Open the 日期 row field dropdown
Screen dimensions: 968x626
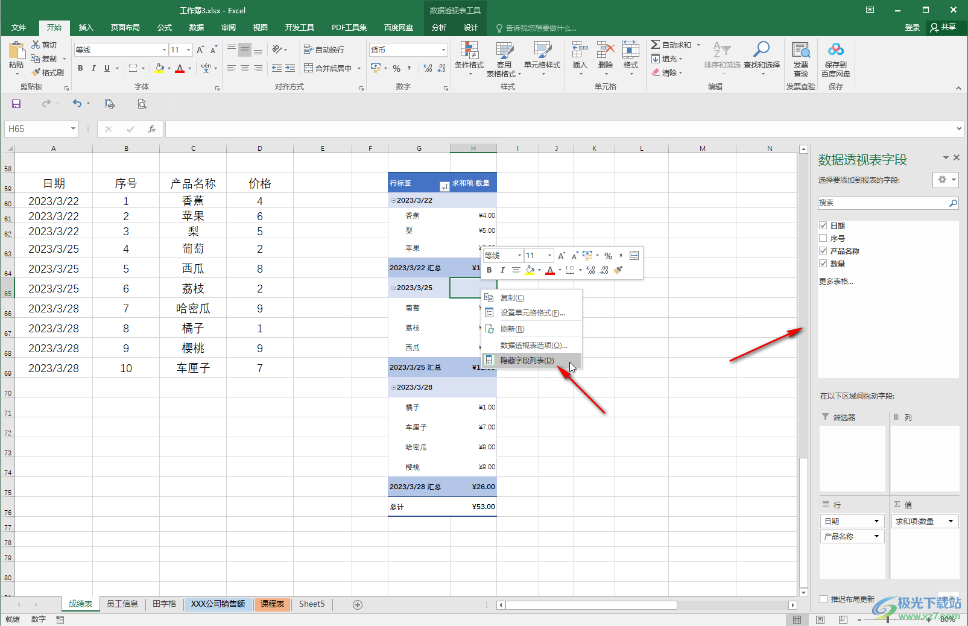click(x=877, y=521)
